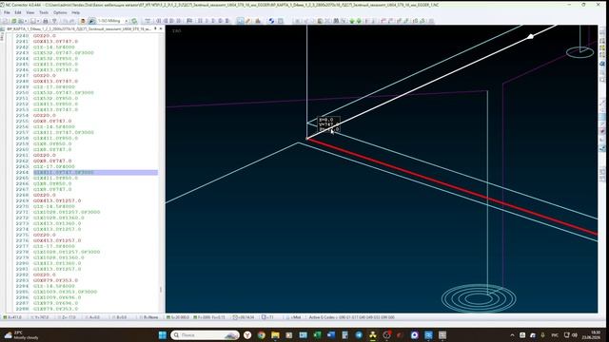Toggle the highlighted blue view icon in the toolbar
This screenshot has height=342, width=609.
(241, 21)
